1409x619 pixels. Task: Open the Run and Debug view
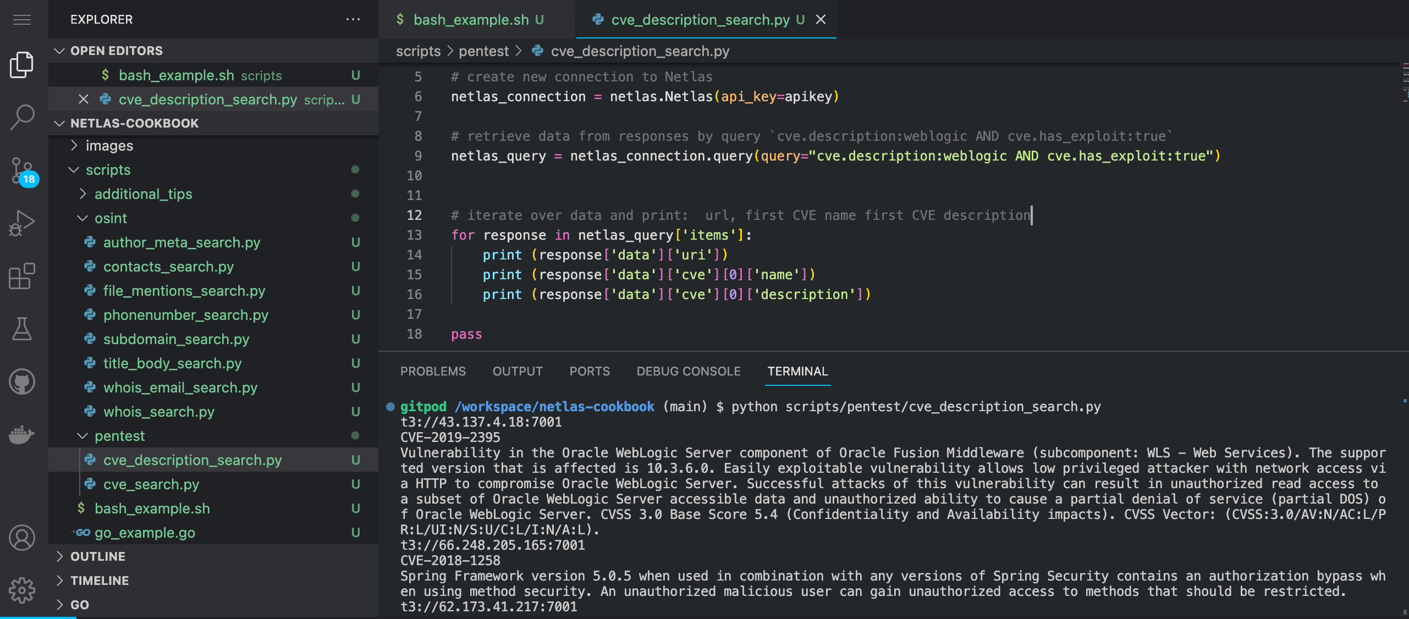[22, 223]
